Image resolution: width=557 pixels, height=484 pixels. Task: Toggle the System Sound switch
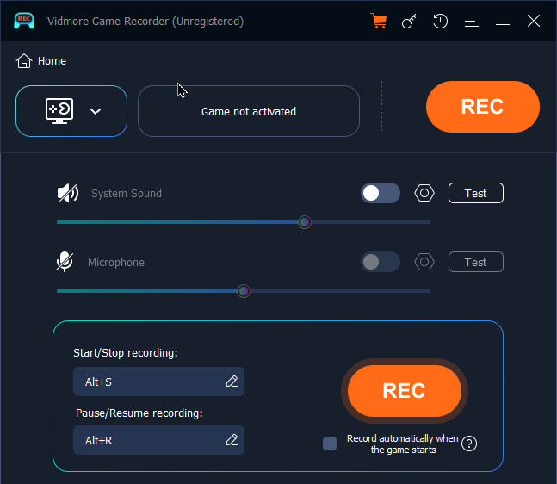pyautogui.click(x=381, y=193)
